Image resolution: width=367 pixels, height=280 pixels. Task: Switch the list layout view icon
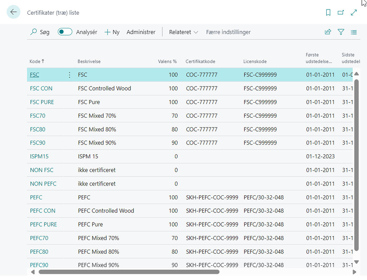[x=354, y=32]
